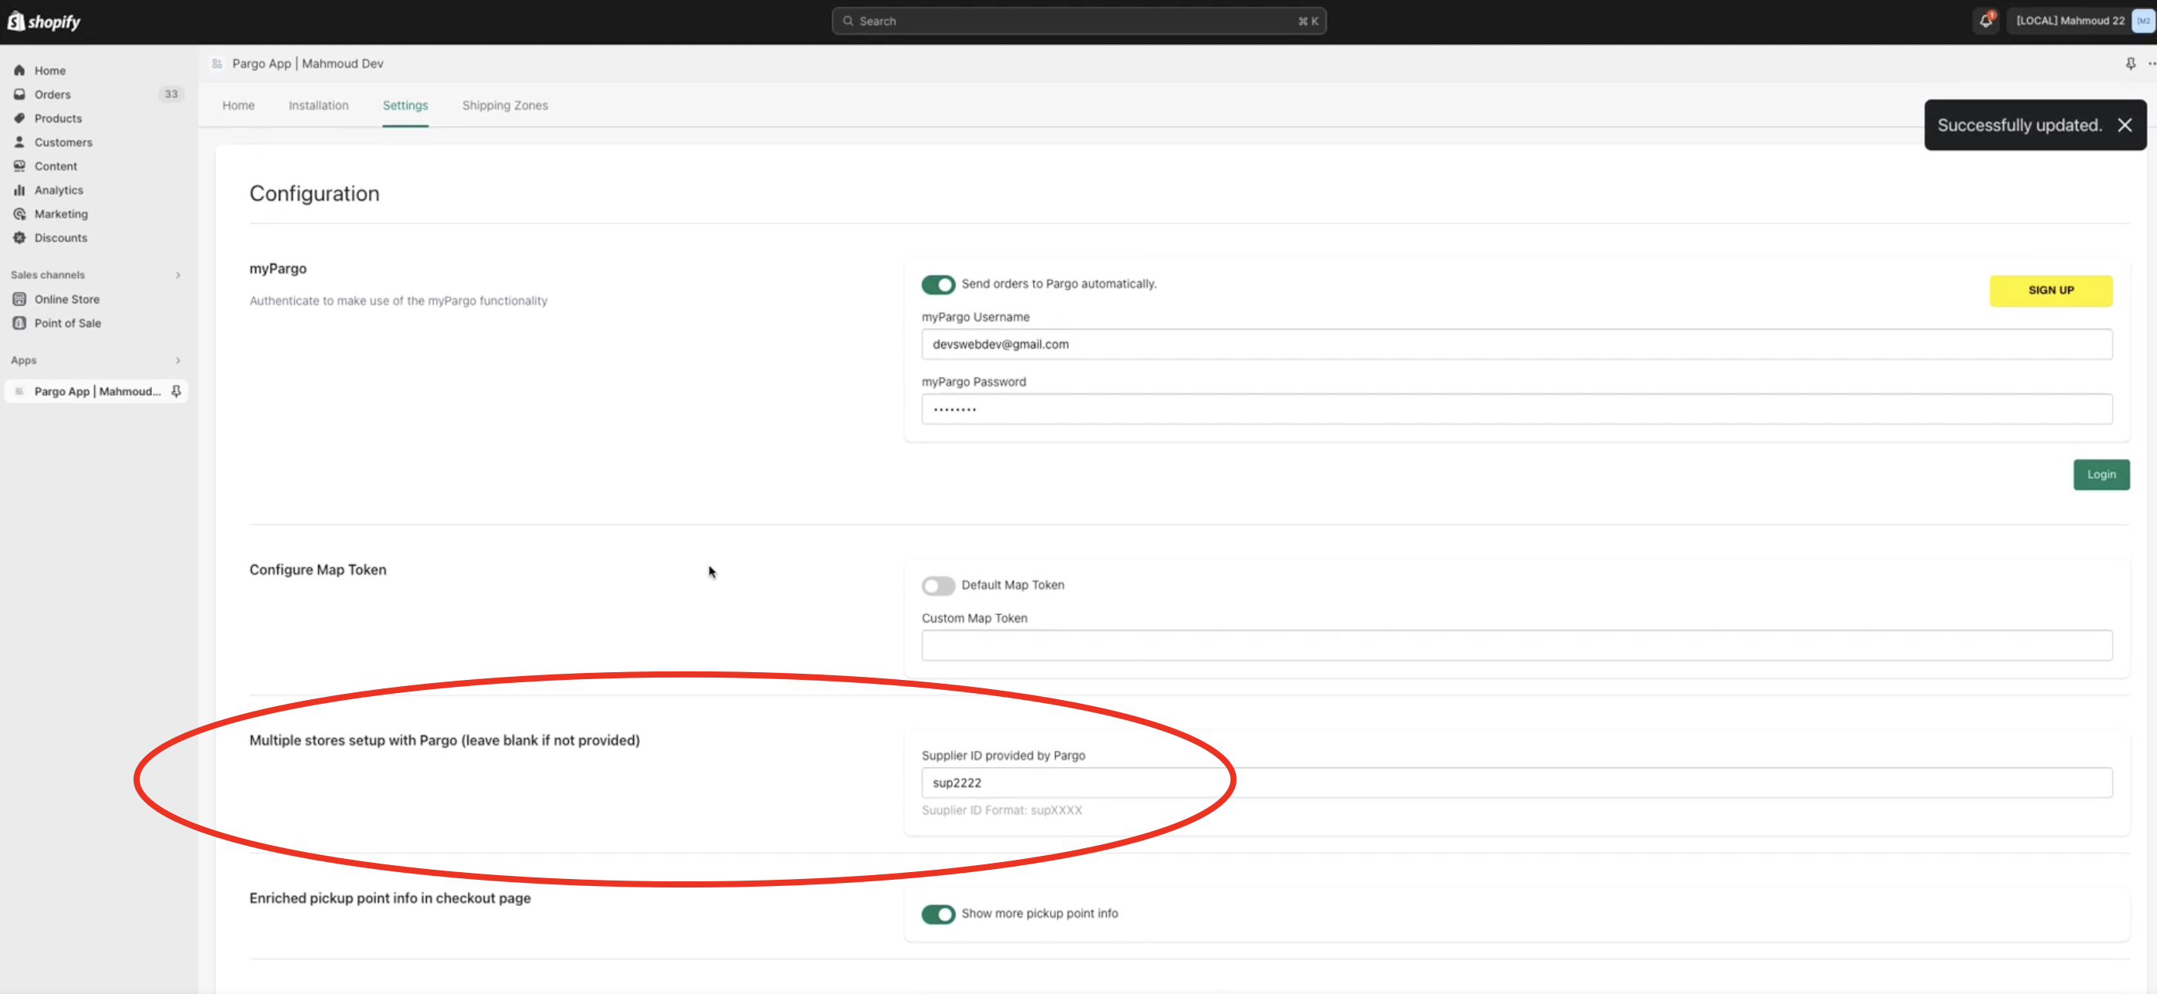Click the Supplier ID Format hint text
The width and height of the screenshot is (2157, 994).
1001,810
